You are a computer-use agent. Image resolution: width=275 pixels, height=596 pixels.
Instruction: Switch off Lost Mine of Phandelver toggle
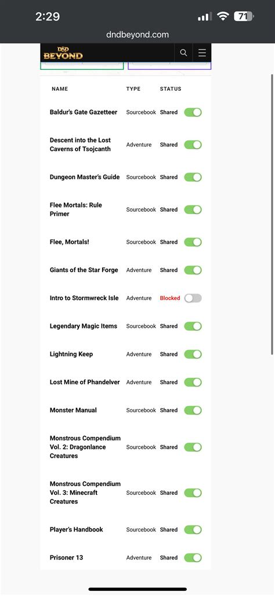tap(193, 382)
